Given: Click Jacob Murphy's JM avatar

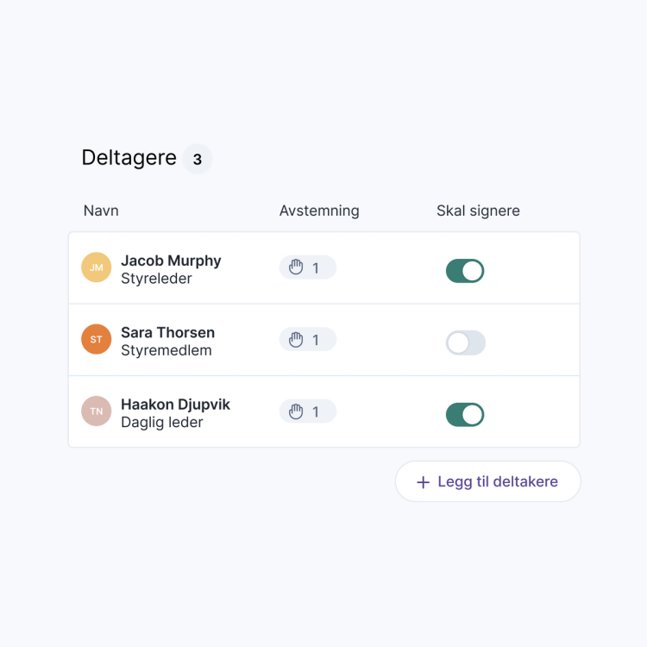Looking at the screenshot, I should [96, 267].
